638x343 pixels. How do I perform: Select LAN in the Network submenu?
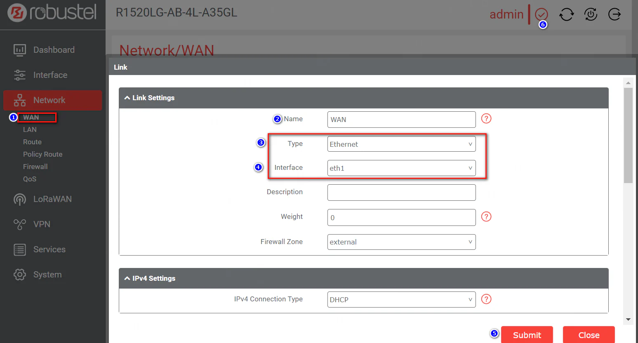tap(30, 129)
